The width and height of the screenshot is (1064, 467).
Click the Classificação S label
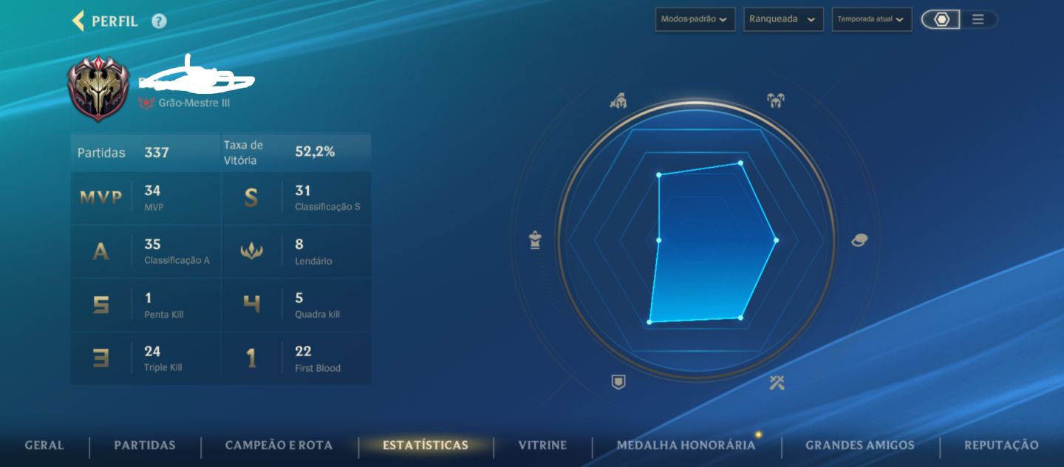click(327, 207)
